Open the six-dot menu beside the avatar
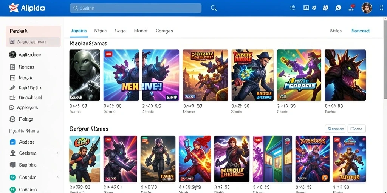 pyautogui.click(x=381, y=8)
